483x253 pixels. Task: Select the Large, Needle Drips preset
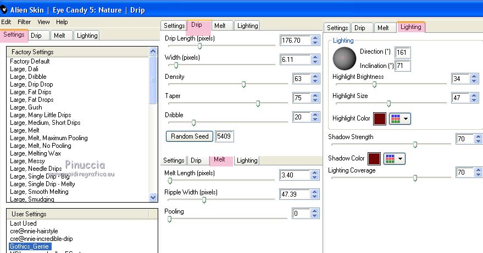click(36, 169)
